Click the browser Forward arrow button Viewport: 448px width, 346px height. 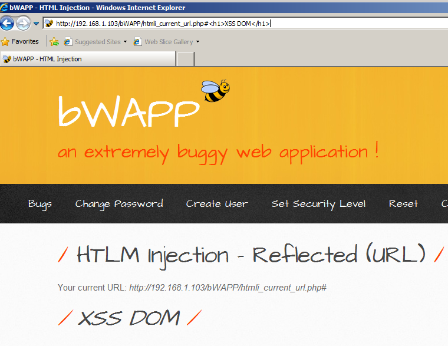(23, 24)
